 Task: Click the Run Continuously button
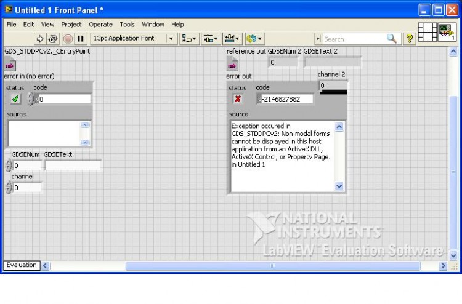tap(53, 39)
